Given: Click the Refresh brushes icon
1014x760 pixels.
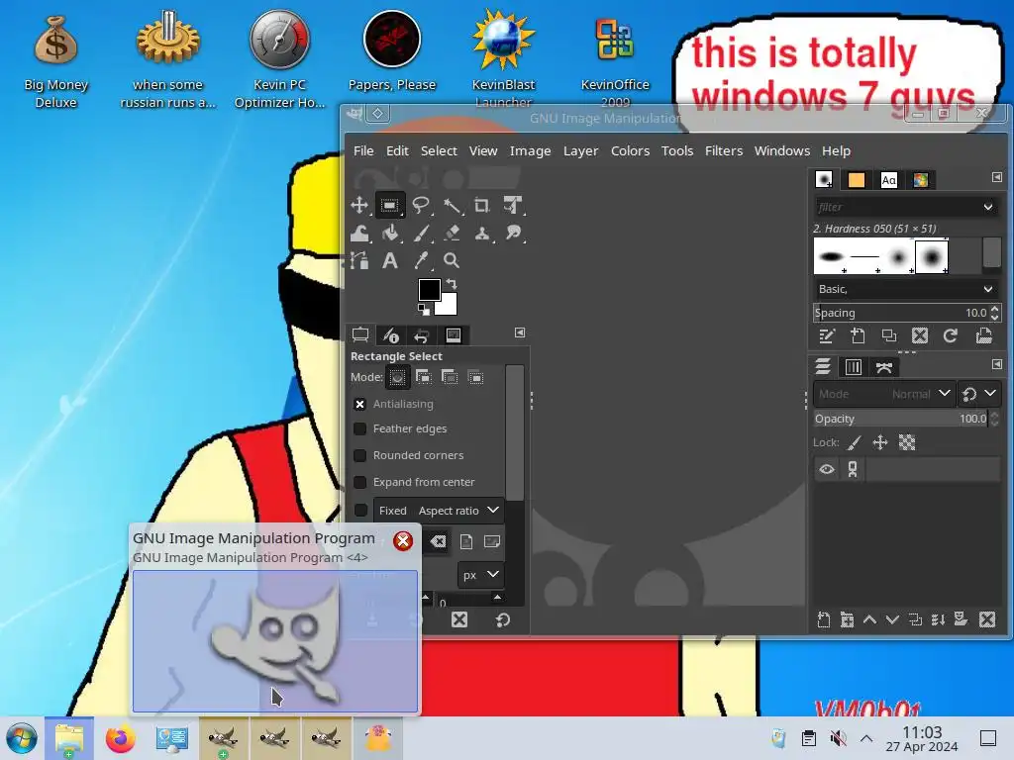Looking at the screenshot, I should tap(950, 336).
